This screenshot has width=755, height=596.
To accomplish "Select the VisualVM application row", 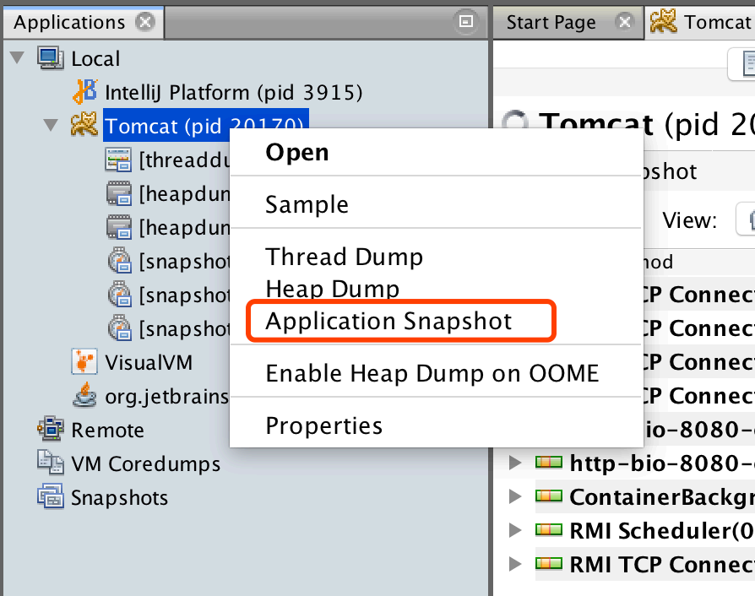I will 149,362.
